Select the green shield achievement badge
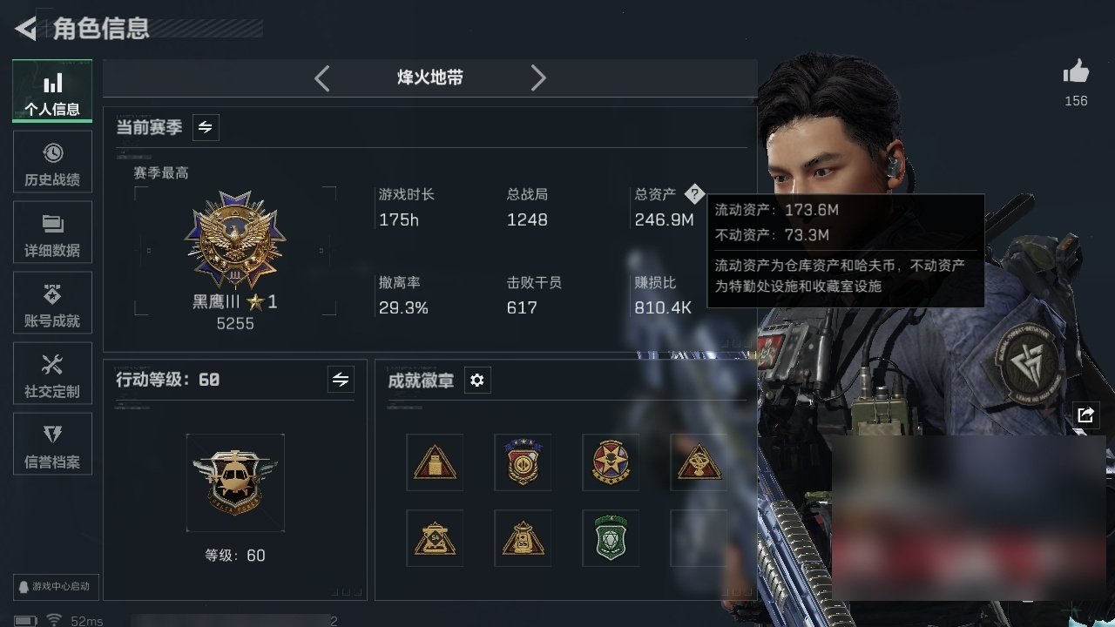 (610, 538)
